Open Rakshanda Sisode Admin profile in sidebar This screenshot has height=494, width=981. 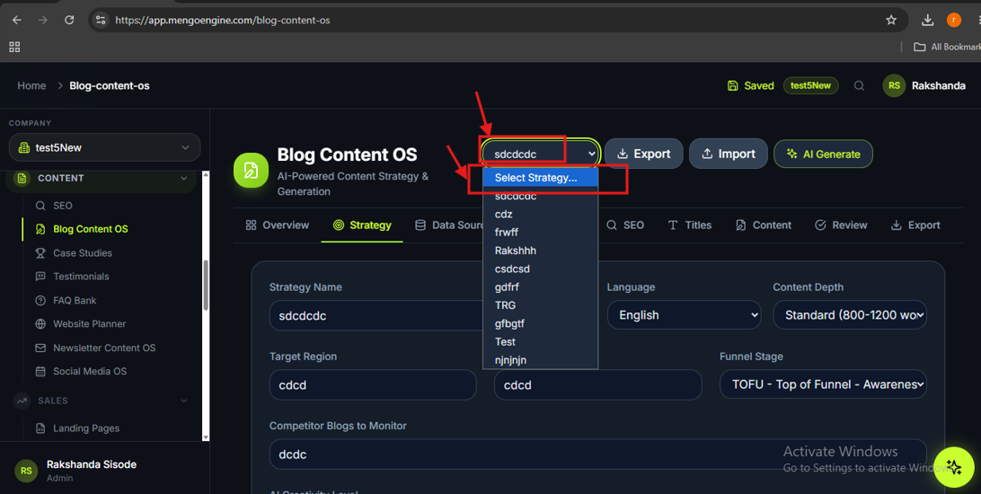[x=104, y=471]
